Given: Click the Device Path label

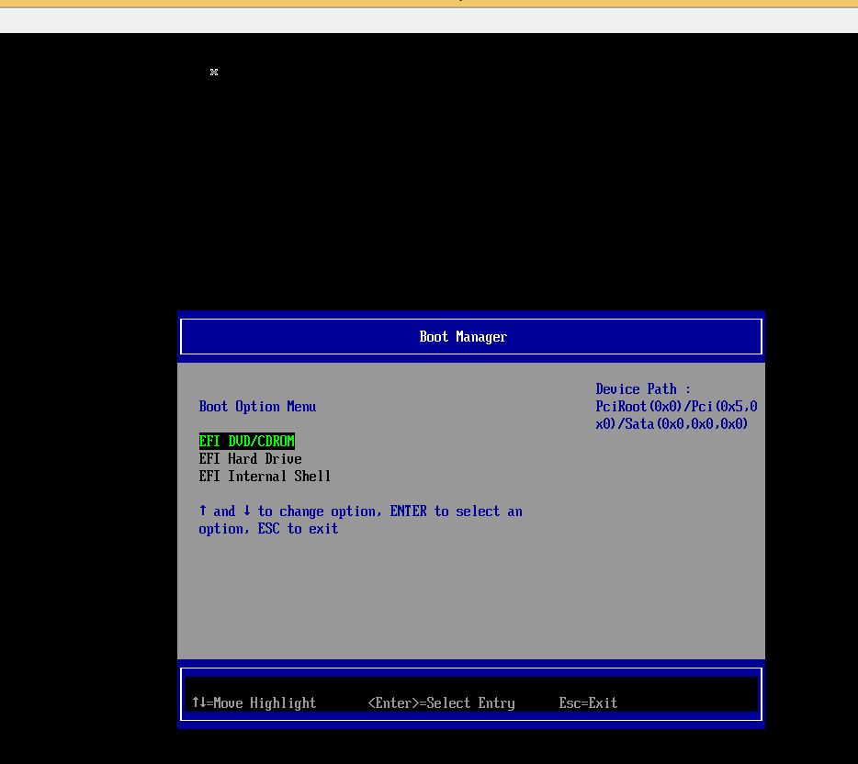Looking at the screenshot, I should click(643, 388).
